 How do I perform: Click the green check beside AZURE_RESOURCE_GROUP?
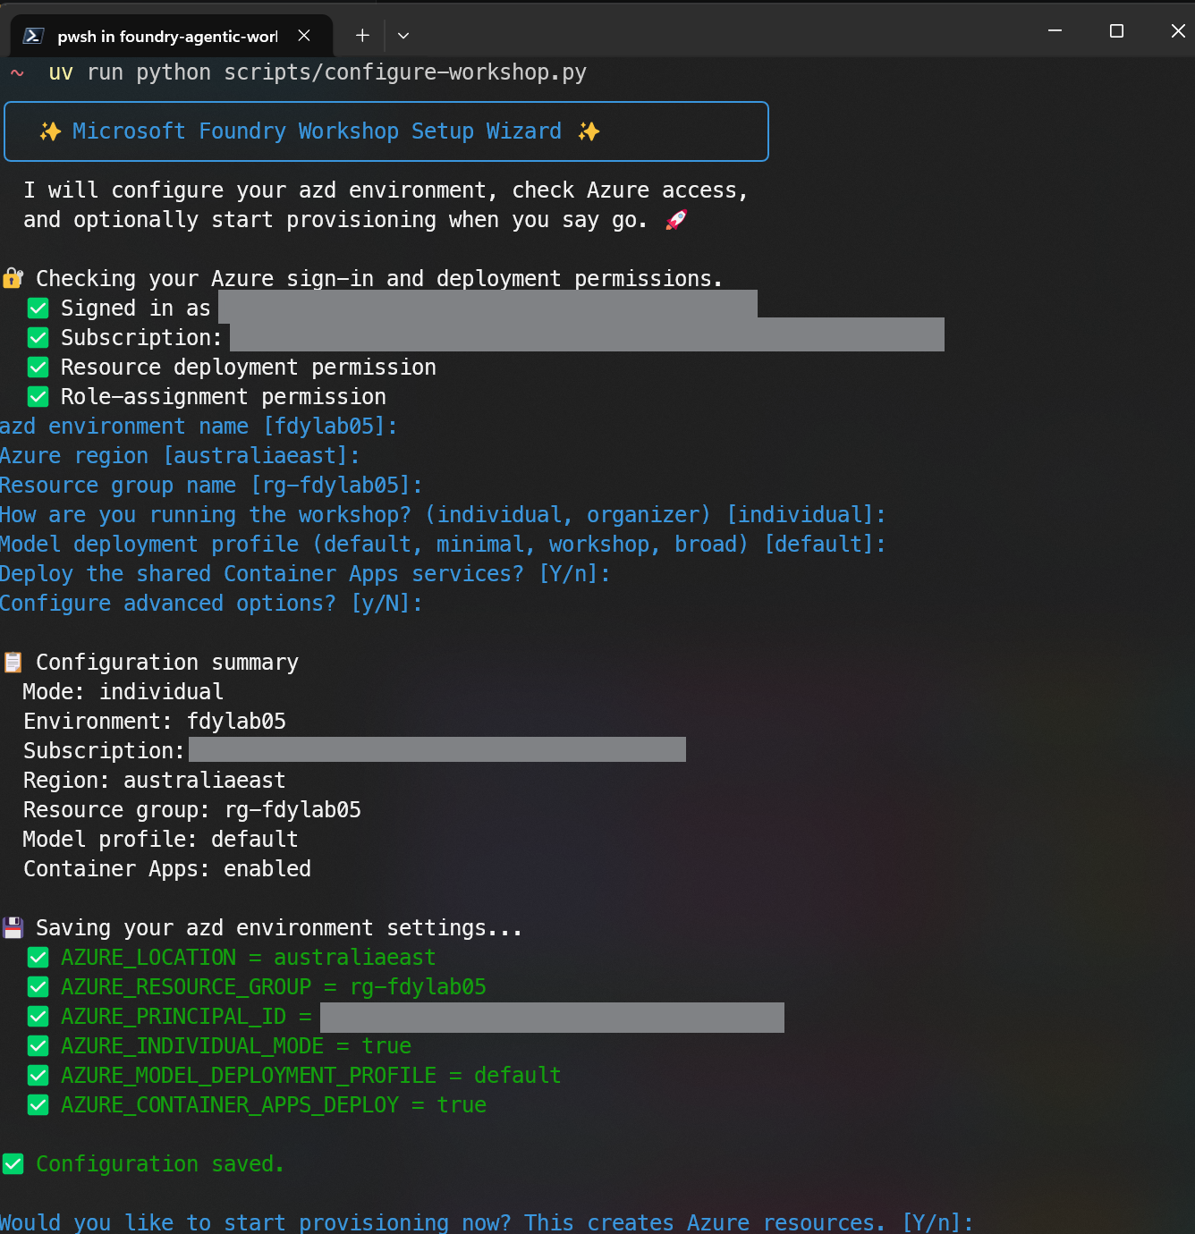(x=38, y=987)
